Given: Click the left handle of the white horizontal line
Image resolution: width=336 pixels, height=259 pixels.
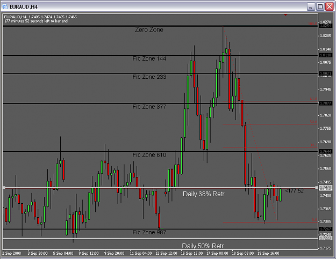Looking at the screenshot, I should click(4, 188).
